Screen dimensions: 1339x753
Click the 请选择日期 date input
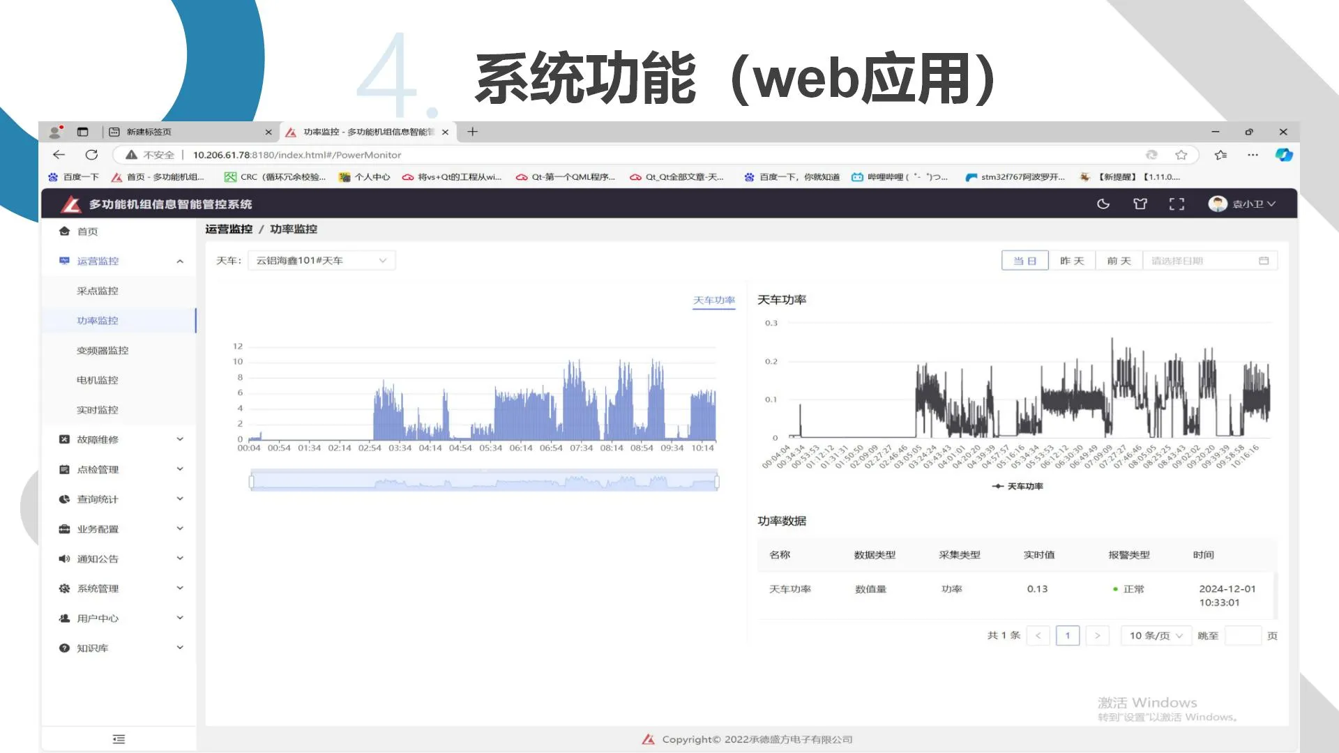1210,261
